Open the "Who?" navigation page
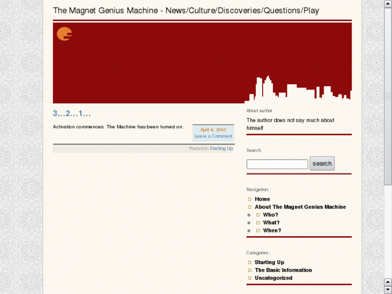This screenshot has width=392, height=294. click(x=271, y=215)
